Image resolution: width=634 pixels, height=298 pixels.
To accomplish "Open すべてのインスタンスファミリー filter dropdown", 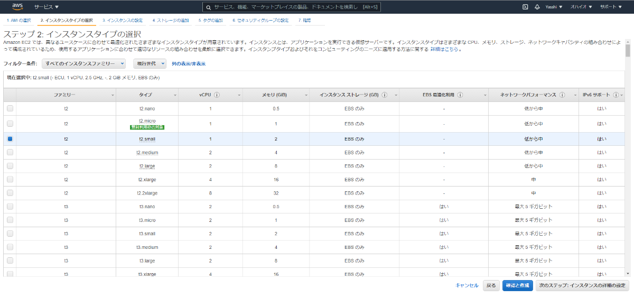I will [x=85, y=63].
